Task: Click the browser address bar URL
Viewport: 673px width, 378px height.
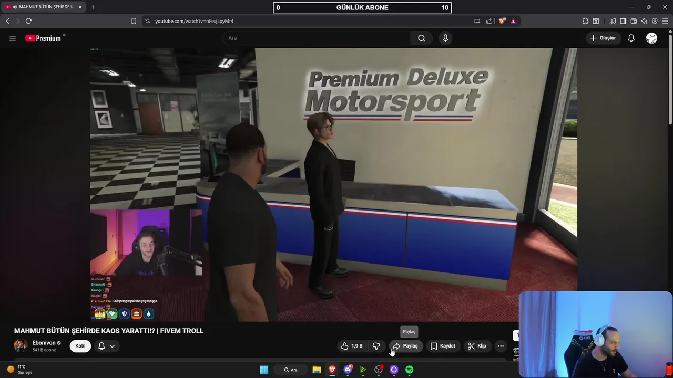Action: click(x=194, y=21)
